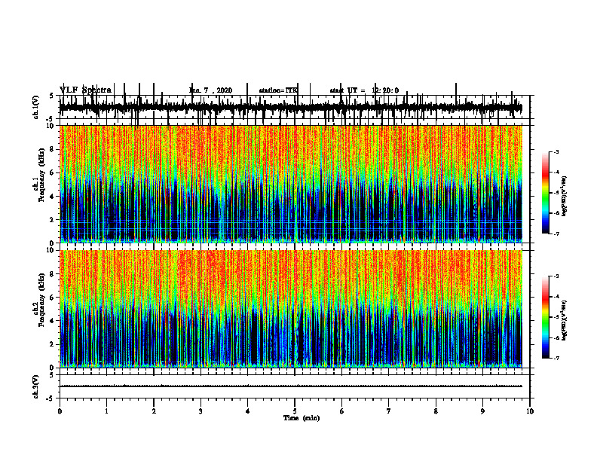The image size is (597, 461).
Task: Click the "start UT = 12:20: 0" text
Action: 364,90
